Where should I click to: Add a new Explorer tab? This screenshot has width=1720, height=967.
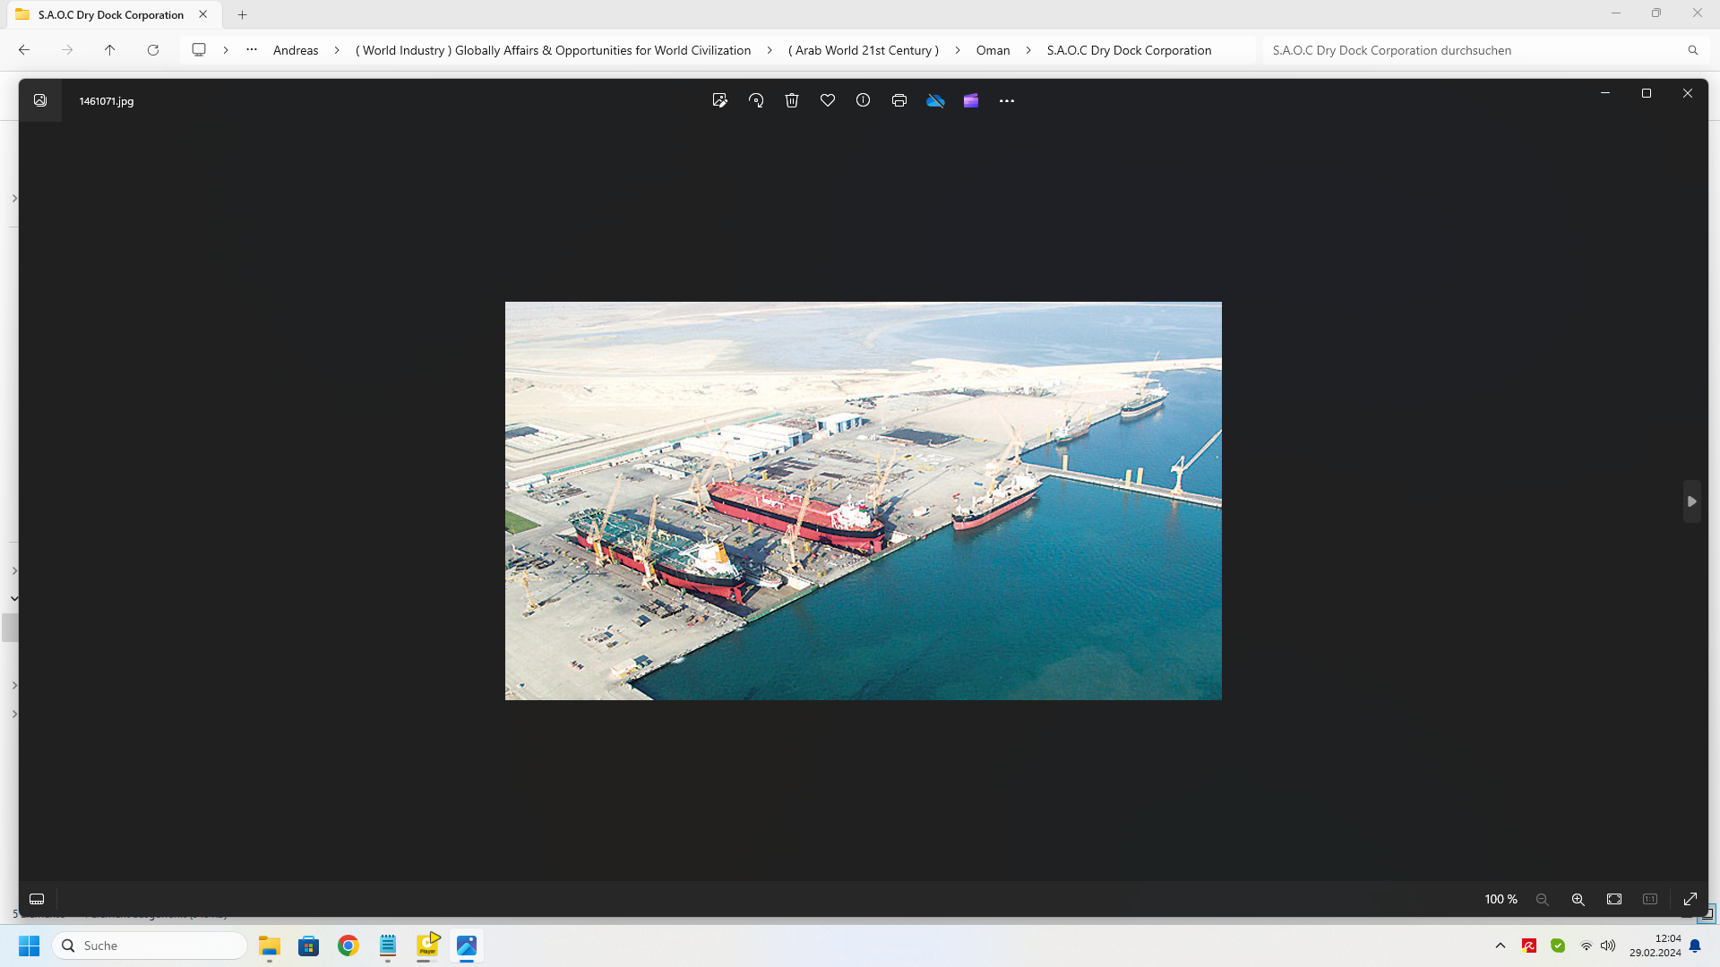243,14
